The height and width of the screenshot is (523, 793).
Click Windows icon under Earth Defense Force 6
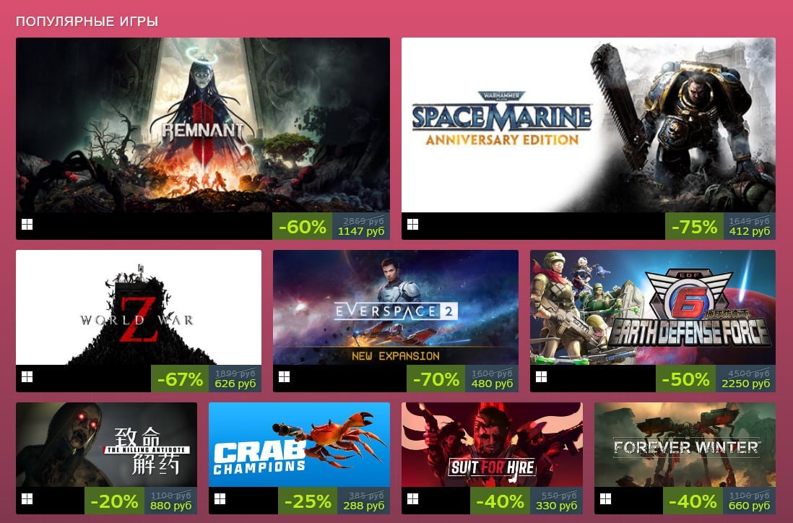tap(541, 377)
